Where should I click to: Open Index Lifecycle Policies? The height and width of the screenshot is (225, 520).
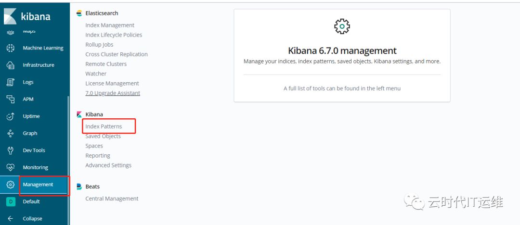pos(114,35)
